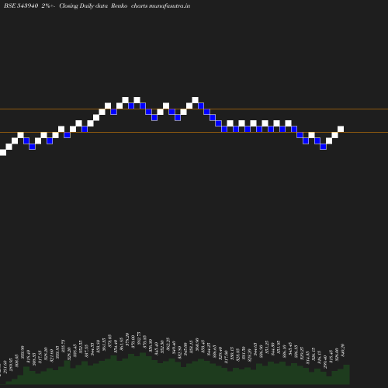Click the '360.90' price label above the green bars

[197, 345]
